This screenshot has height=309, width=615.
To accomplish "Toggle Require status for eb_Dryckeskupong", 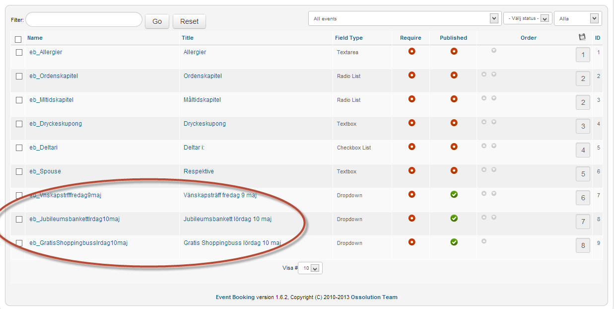I will tap(411, 123).
